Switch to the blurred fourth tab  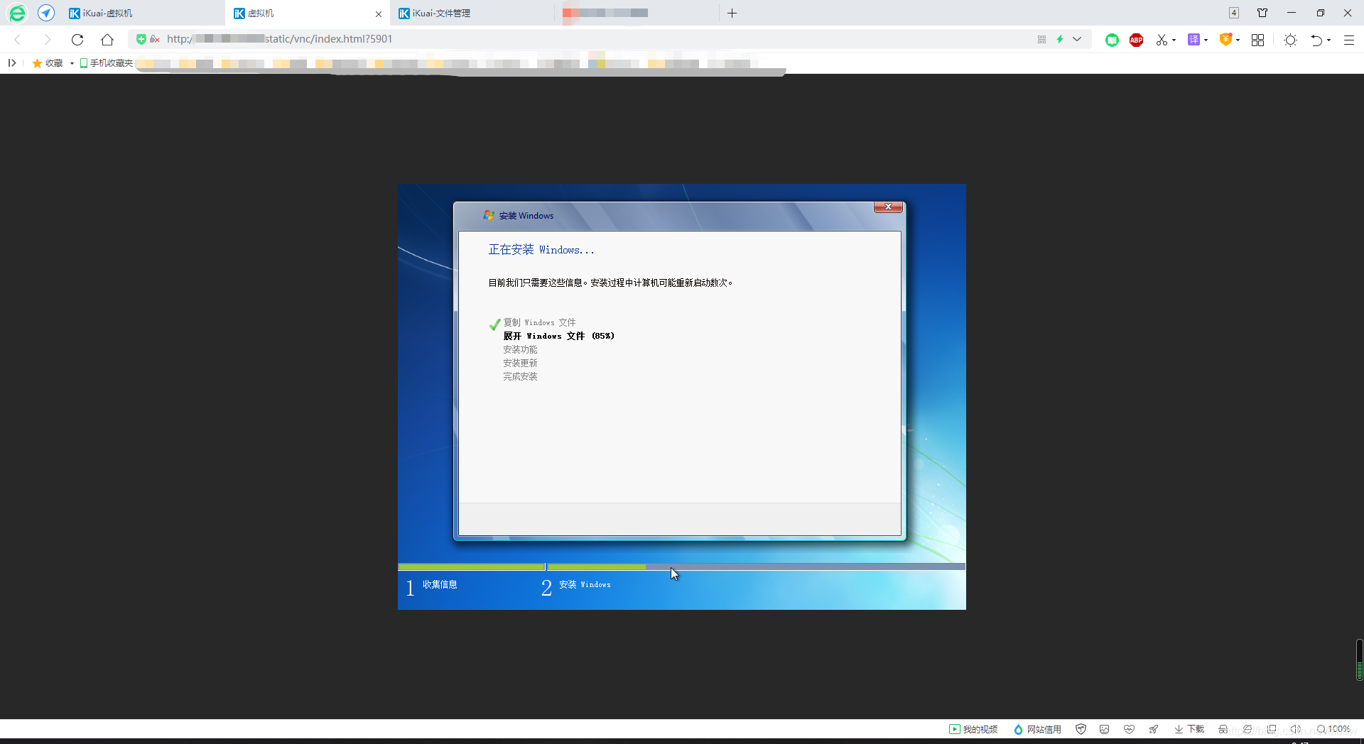point(637,13)
